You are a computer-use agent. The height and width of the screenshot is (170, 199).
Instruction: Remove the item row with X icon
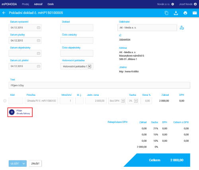click(x=5, y=101)
